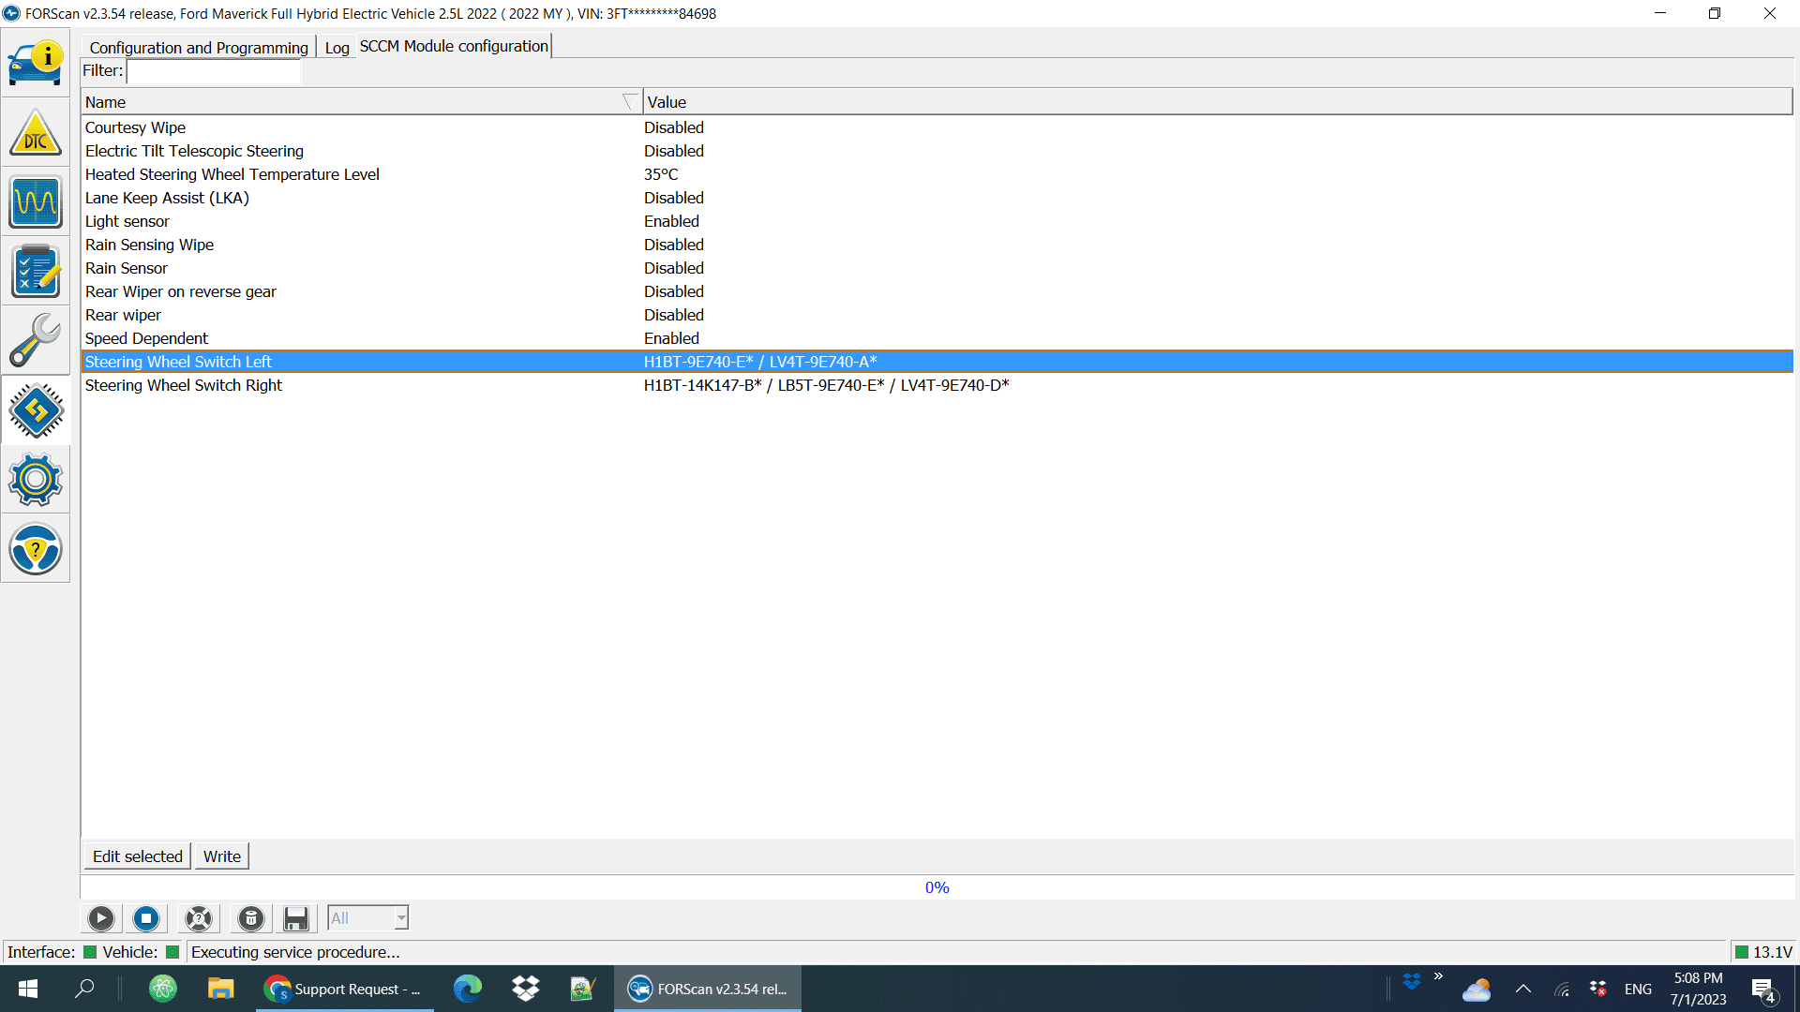Sort by the Name column header
This screenshot has width=1800, height=1012.
(x=362, y=102)
